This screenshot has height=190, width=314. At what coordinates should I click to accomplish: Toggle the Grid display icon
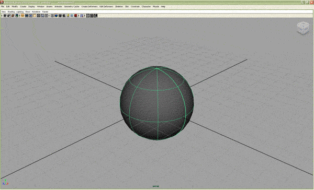(23, 16)
